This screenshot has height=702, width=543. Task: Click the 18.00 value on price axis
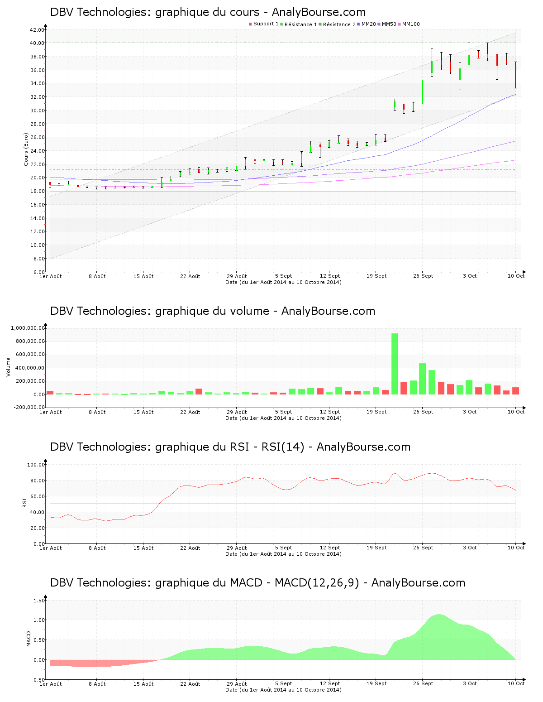(37, 191)
